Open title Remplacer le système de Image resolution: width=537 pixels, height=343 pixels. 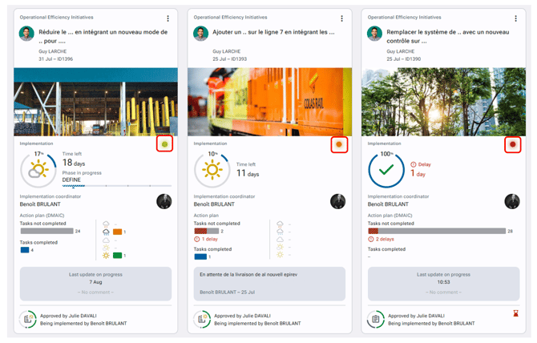(448, 36)
